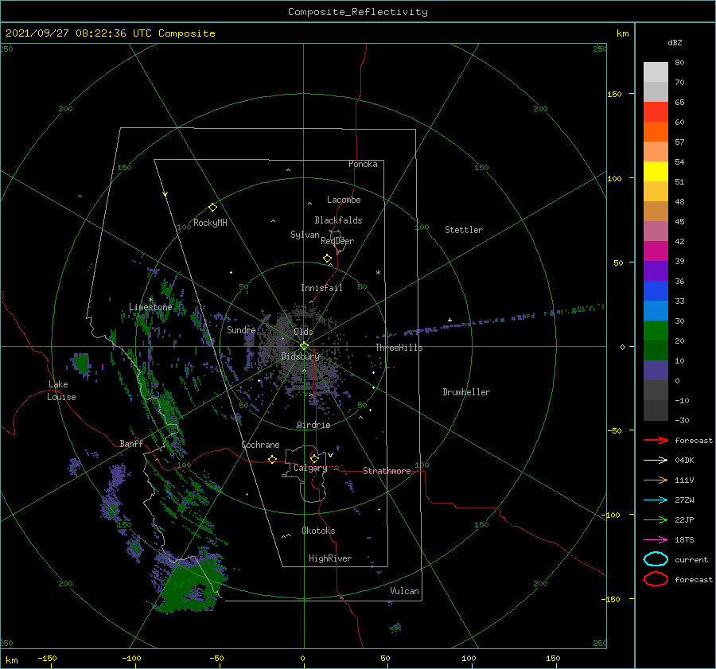Image resolution: width=716 pixels, height=669 pixels.
Task: Click the cyan current ellipse icon
Action: click(x=656, y=559)
